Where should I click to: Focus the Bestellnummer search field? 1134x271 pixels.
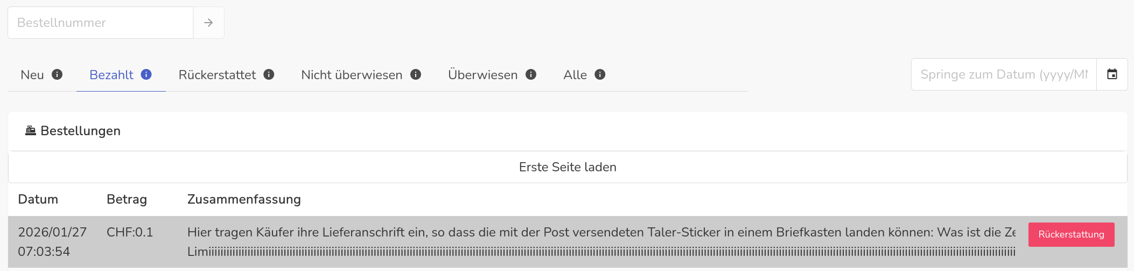[101, 23]
